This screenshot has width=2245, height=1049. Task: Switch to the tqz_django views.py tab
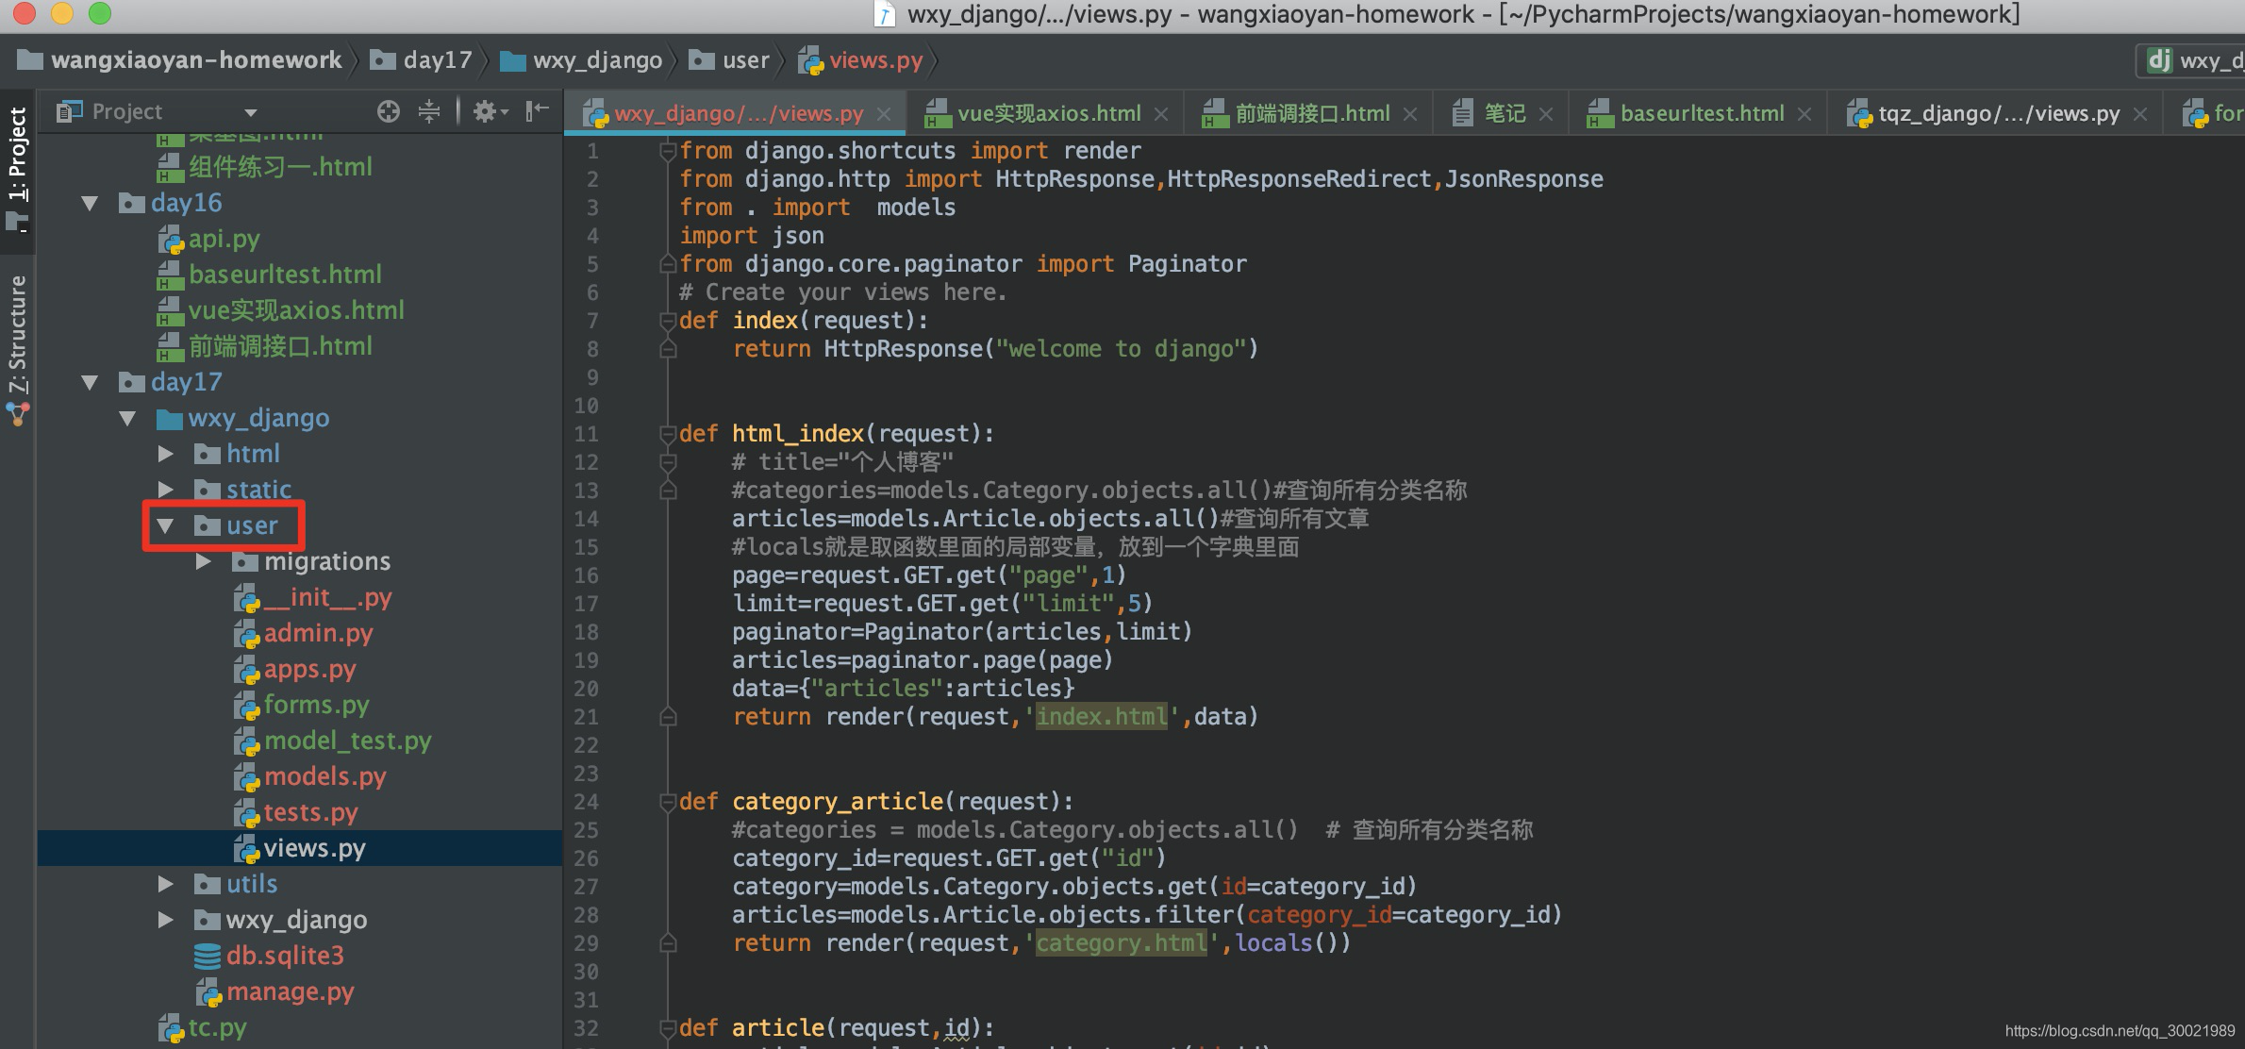[x=1997, y=113]
